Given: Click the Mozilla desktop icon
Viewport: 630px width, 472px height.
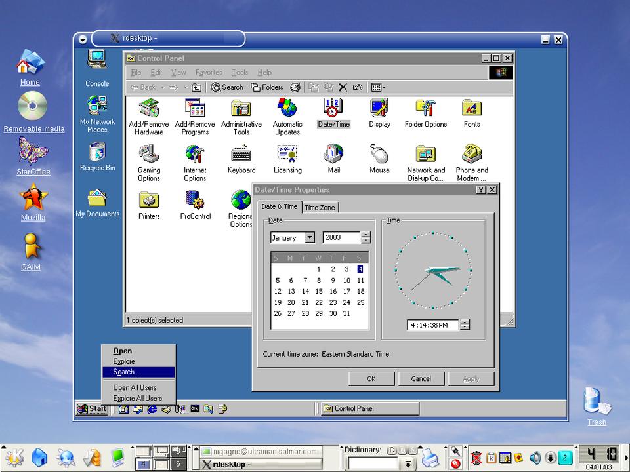Looking at the screenshot, I should (33, 199).
